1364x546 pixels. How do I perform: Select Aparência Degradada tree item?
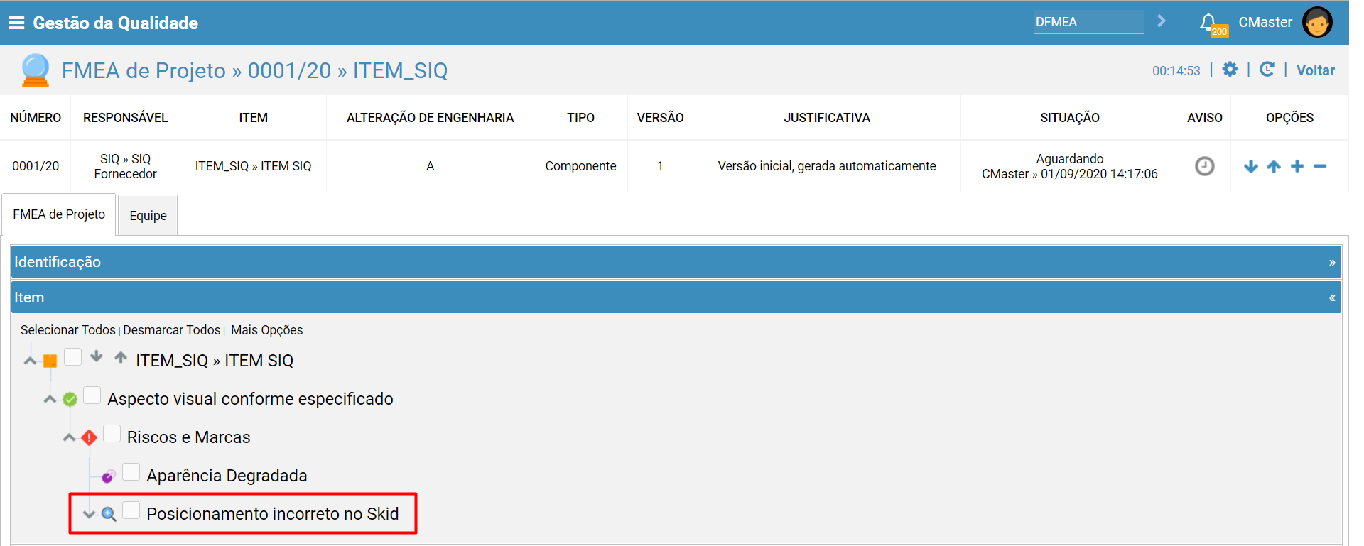[227, 476]
